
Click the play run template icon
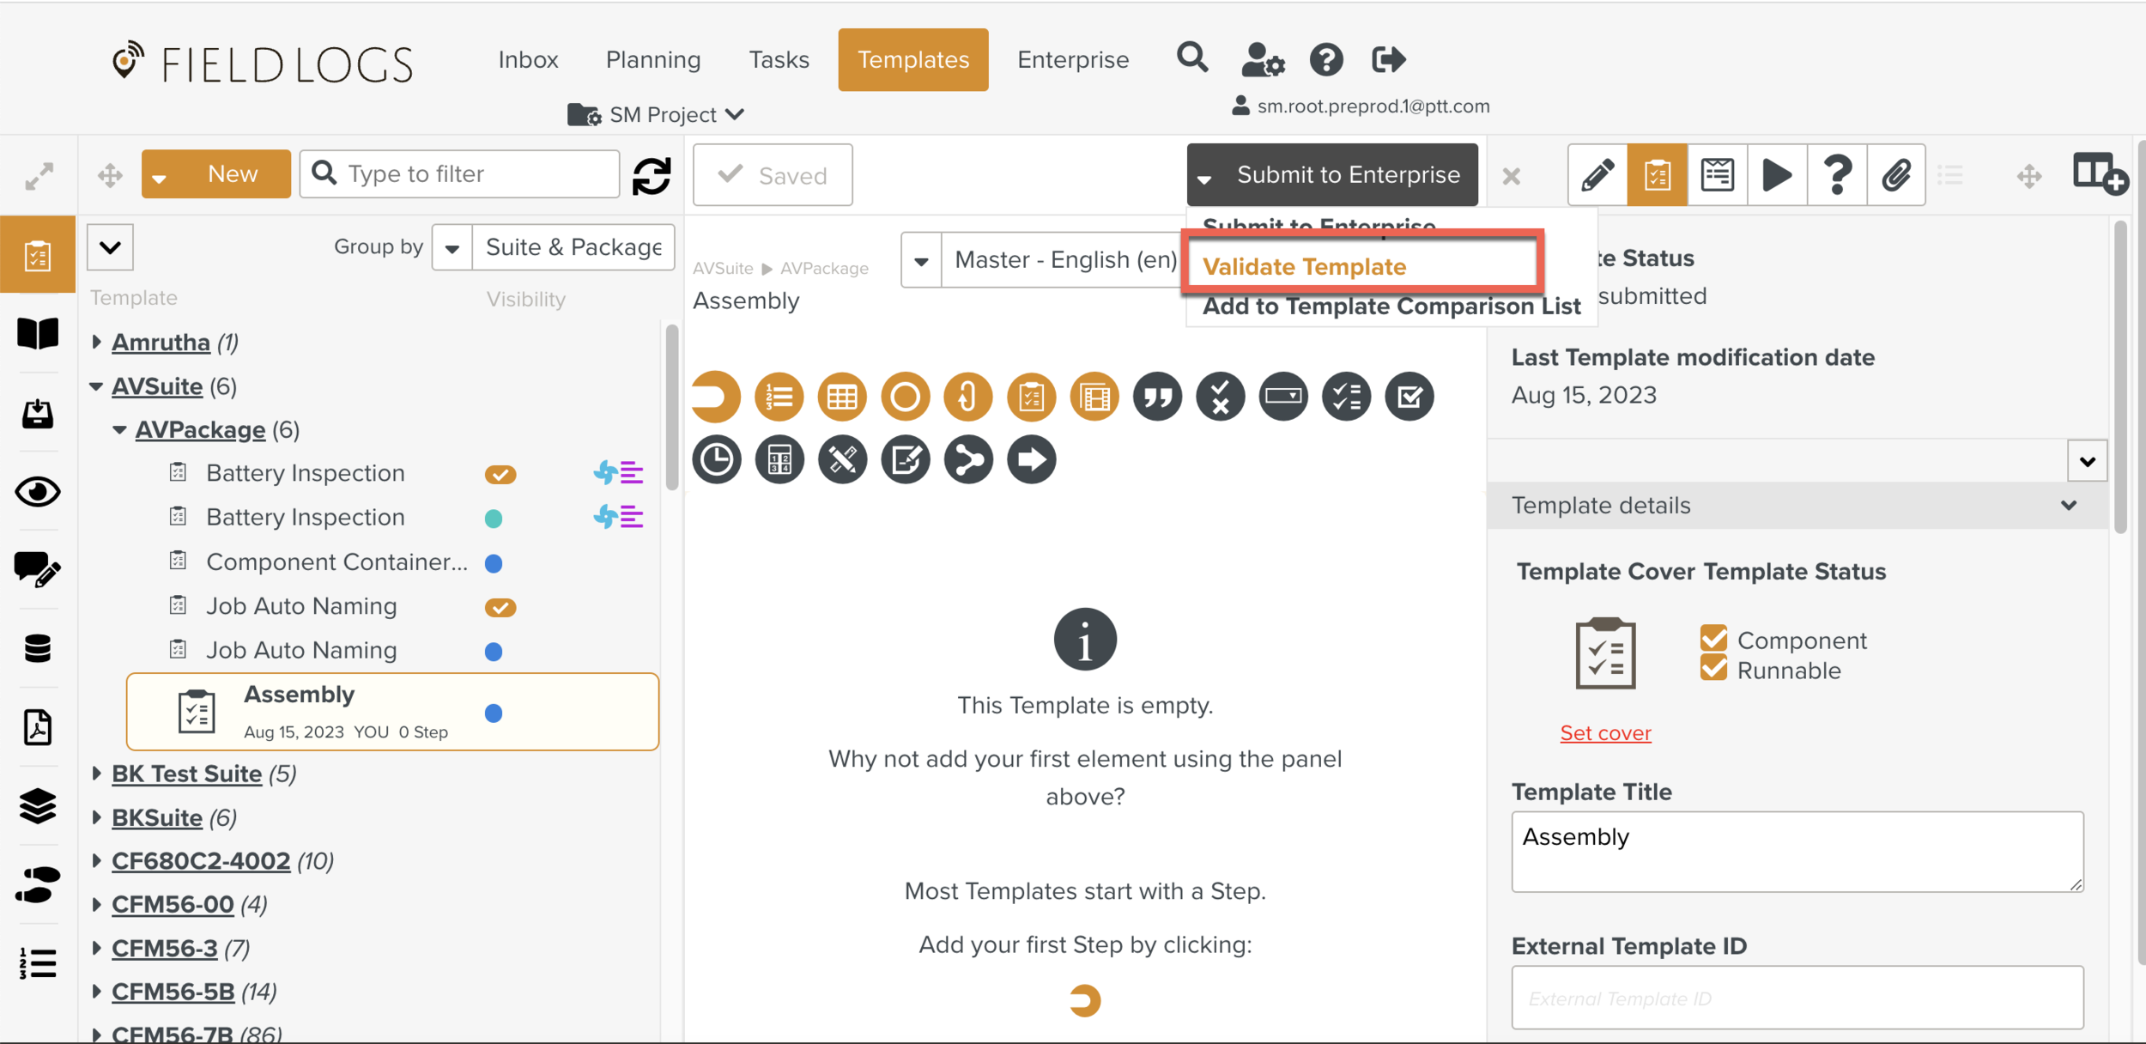click(x=1776, y=175)
